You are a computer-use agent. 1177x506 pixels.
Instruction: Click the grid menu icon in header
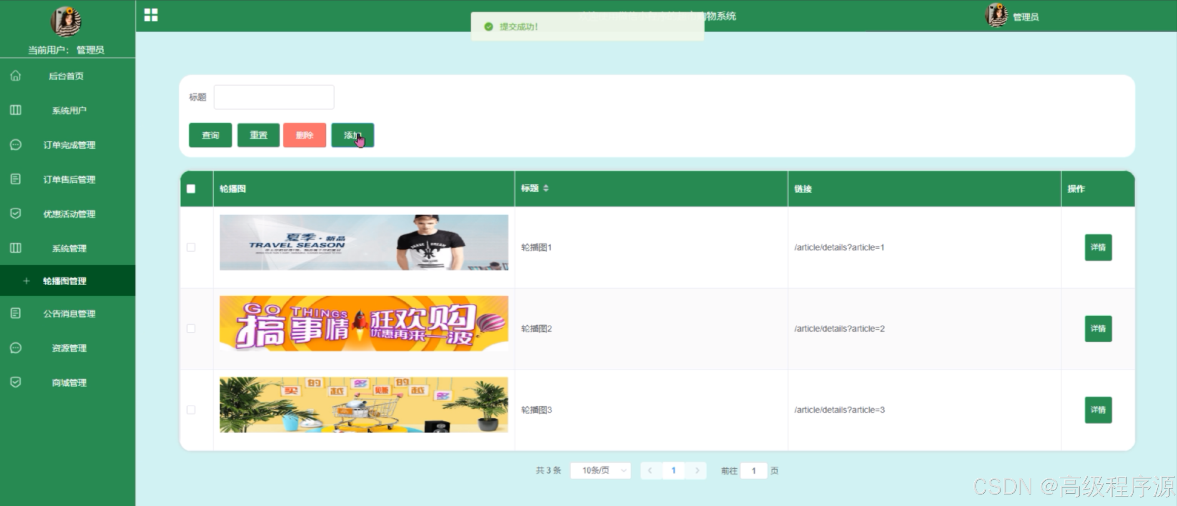click(x=151, y=15)
